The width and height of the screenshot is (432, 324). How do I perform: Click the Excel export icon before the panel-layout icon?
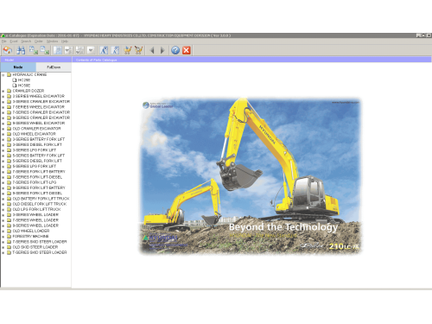click(x=45, y=50)
